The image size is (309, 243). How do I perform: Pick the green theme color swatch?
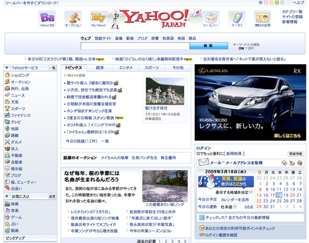pos(277,3)
